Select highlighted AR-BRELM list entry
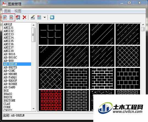The height and width of the screenshot is (122, 148). 17,64
